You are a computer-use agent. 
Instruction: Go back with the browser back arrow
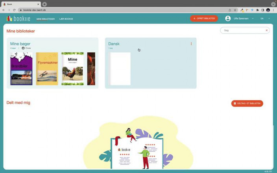click(x=4, y=10)
